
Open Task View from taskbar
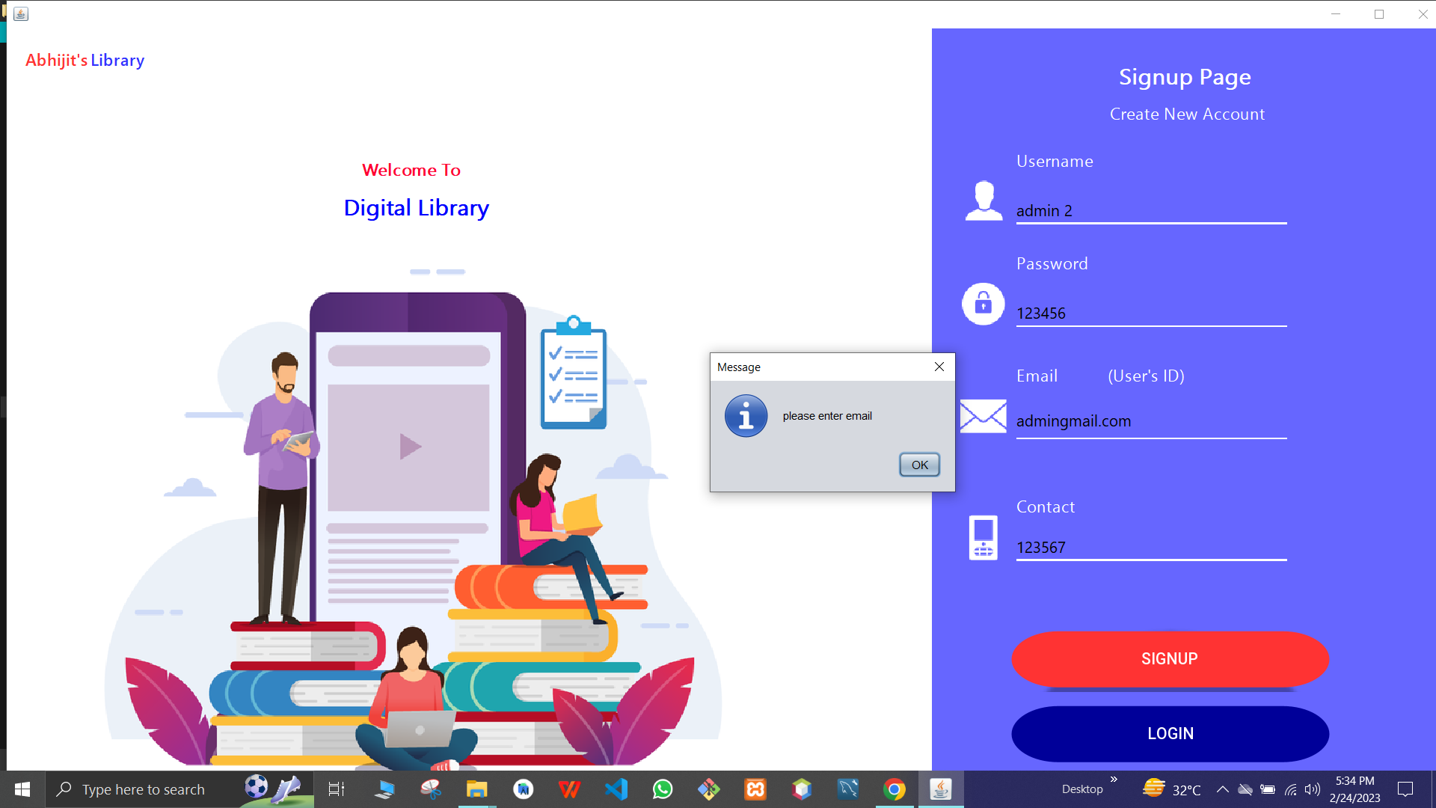click(337, 789)
